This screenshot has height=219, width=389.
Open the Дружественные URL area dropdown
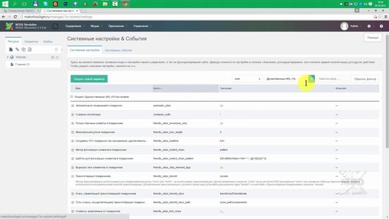[289, 79]
